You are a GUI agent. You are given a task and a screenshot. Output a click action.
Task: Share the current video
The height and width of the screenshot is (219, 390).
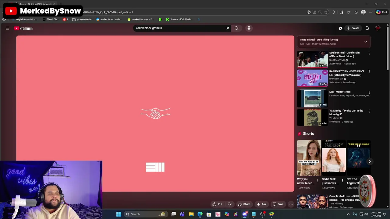(x=244, y=204)
